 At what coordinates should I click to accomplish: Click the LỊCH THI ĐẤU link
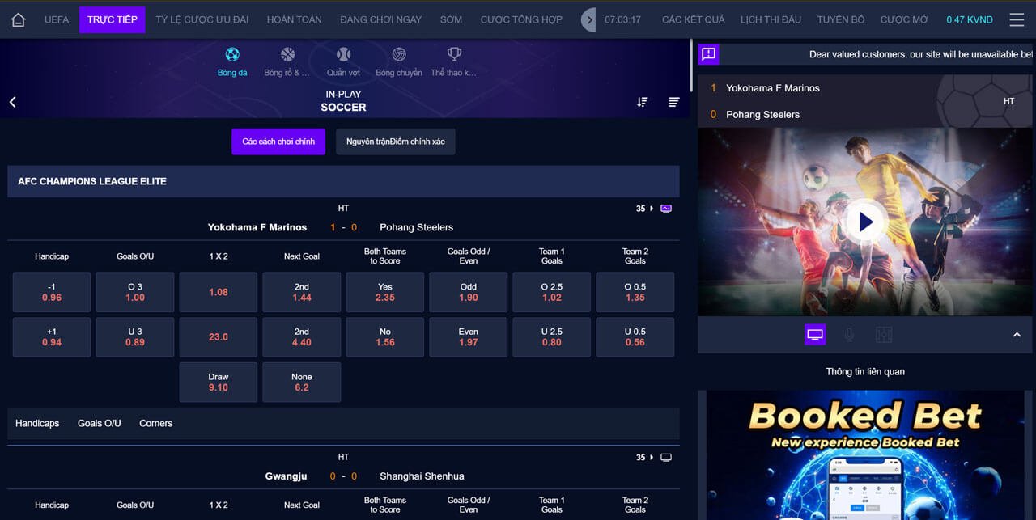point(770,19)
